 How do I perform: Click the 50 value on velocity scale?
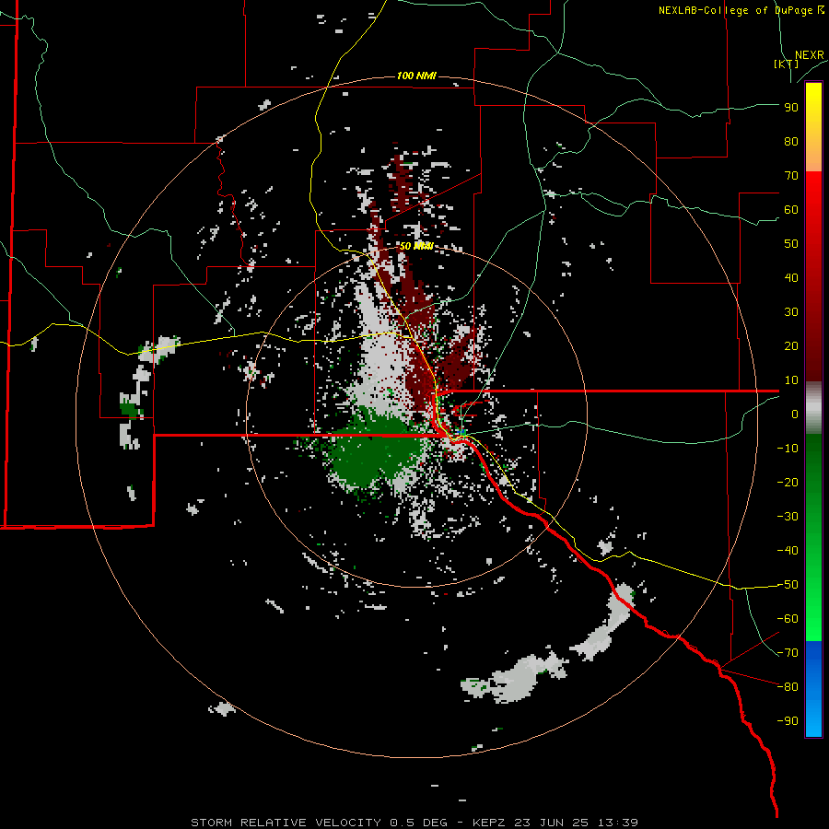tap(791, 244)
